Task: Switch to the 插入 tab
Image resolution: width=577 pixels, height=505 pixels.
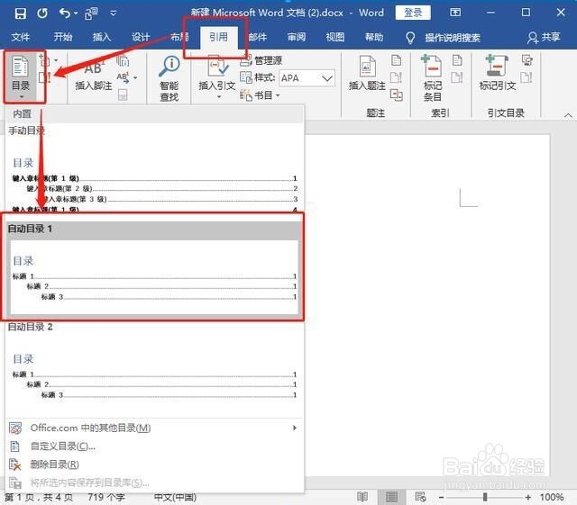Action: (x=102, y=37)
